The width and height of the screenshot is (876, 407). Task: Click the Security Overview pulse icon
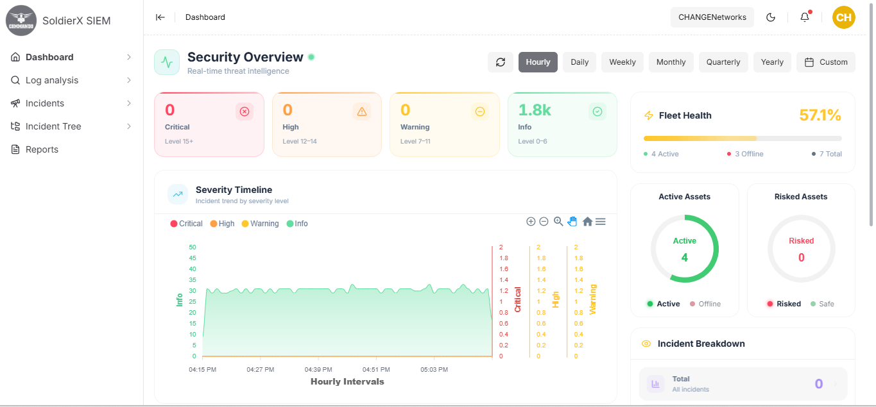coord(167,62)
